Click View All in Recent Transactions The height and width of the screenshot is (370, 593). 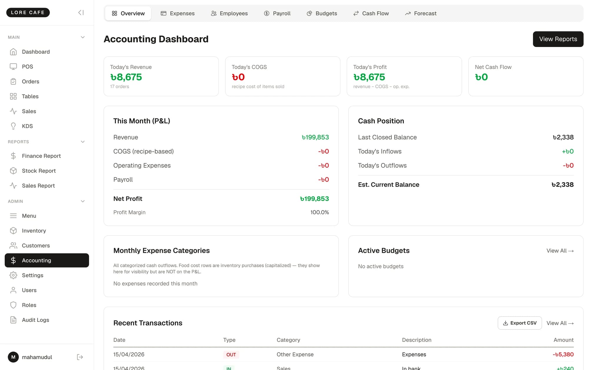tap(560, 323)
